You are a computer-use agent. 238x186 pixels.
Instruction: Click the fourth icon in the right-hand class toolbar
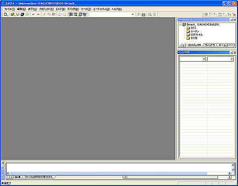click(x=220, y=14)
